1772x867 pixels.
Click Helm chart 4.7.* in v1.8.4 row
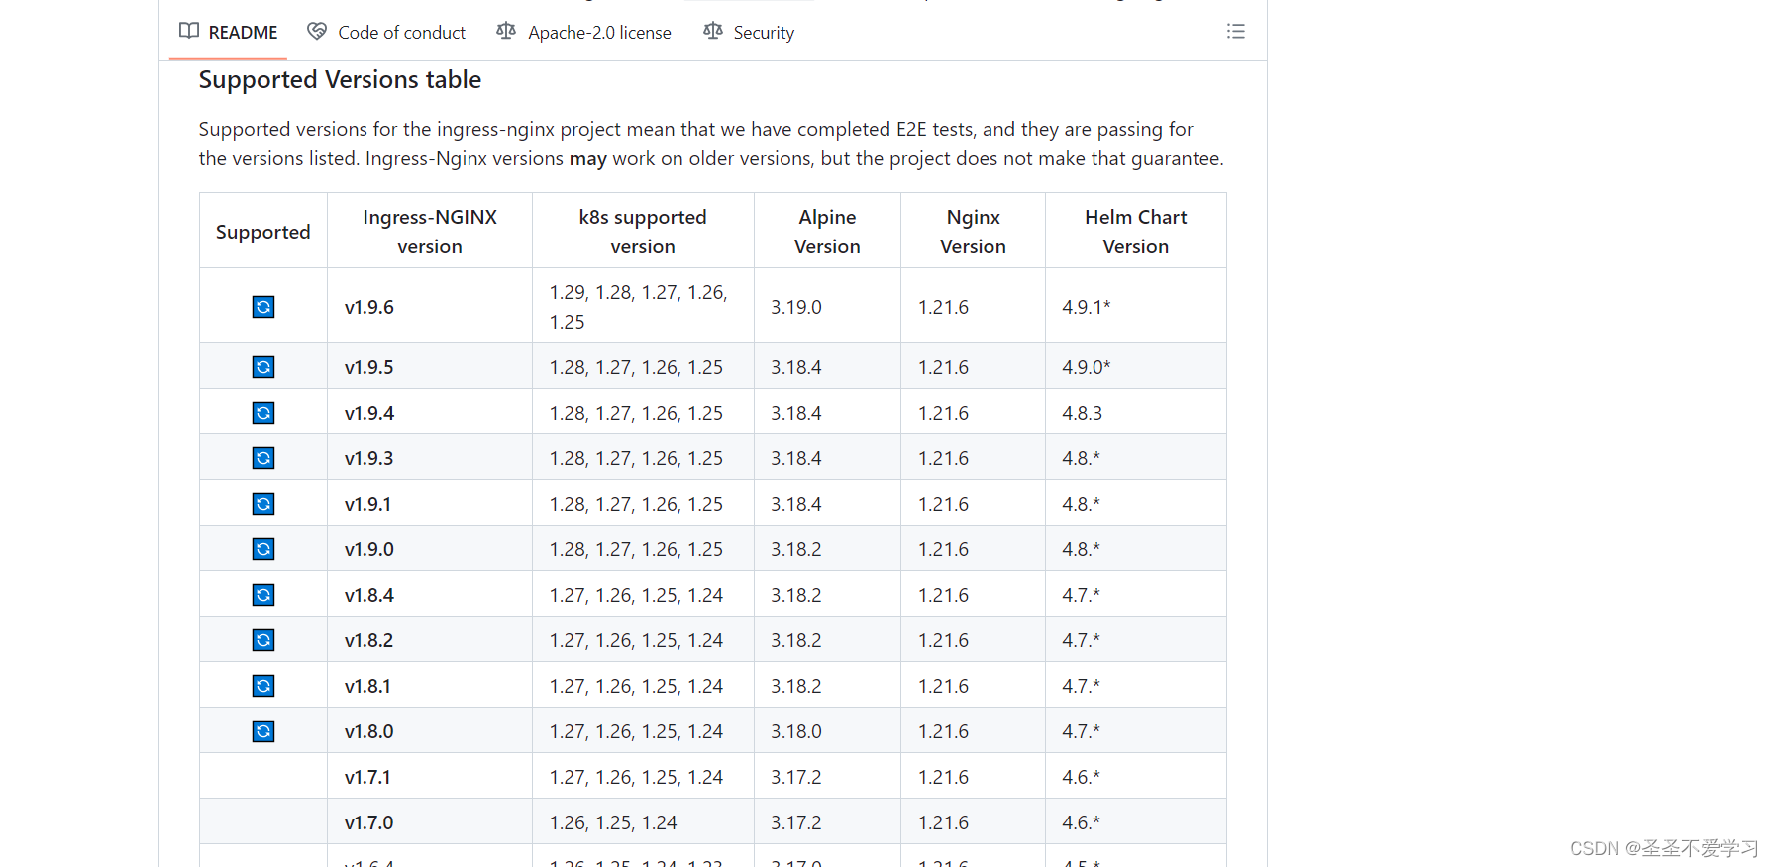coord(1135,595)
